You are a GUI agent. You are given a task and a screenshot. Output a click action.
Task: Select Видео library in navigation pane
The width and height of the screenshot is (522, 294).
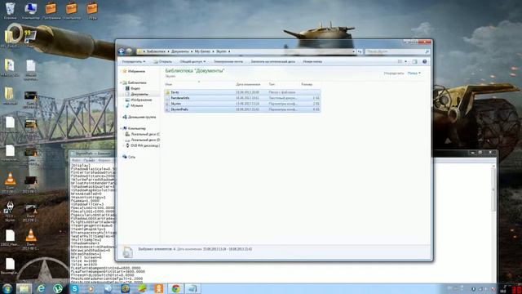135,88
